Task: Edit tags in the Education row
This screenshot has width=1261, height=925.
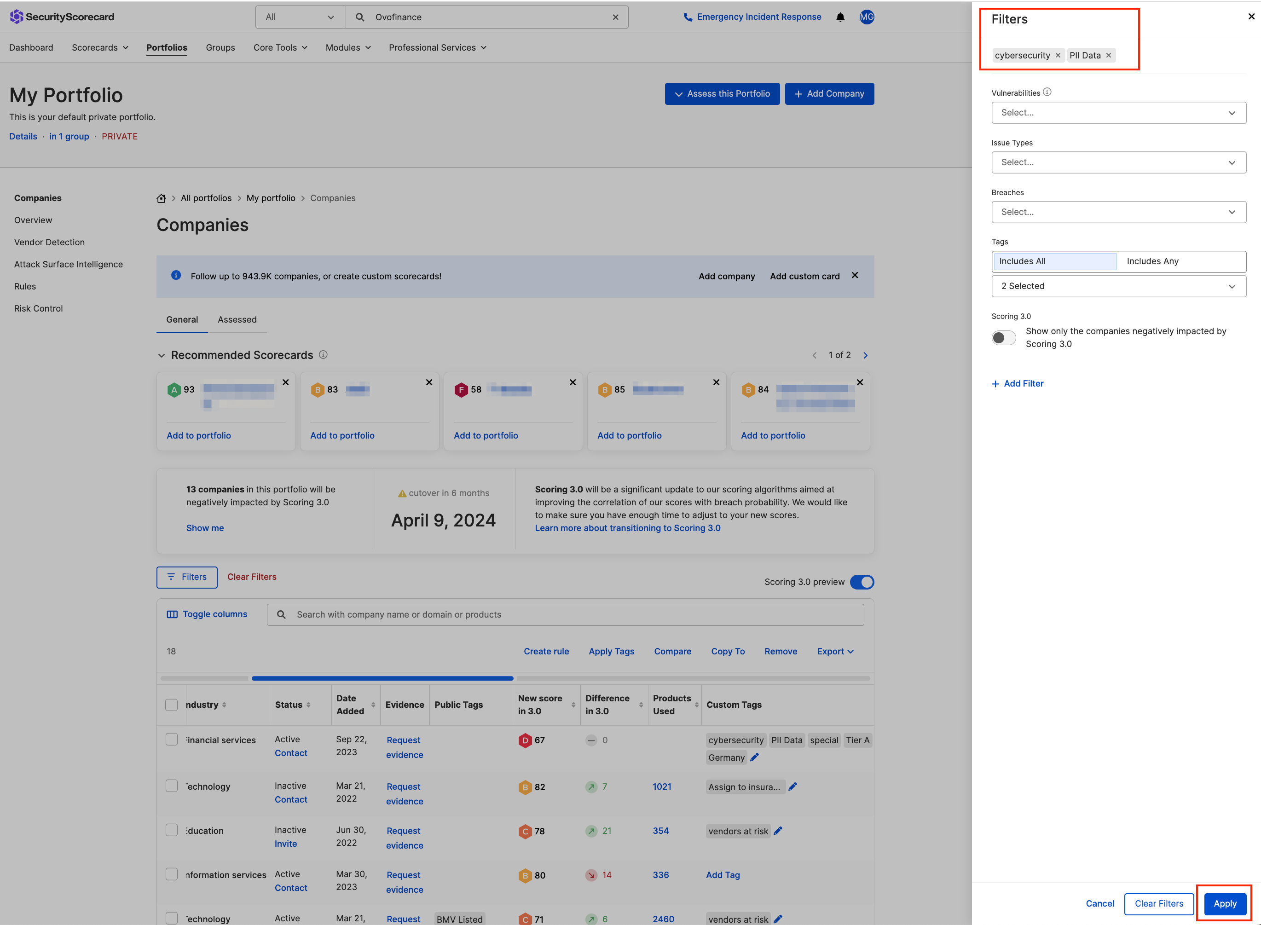Action: (x=777, y=831)
